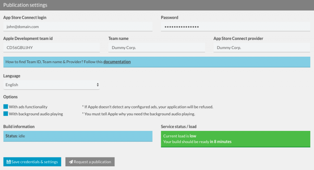This screenshot has height=170, width=314.
Task: Click the green service load status panel
Action: pos(235,139)
